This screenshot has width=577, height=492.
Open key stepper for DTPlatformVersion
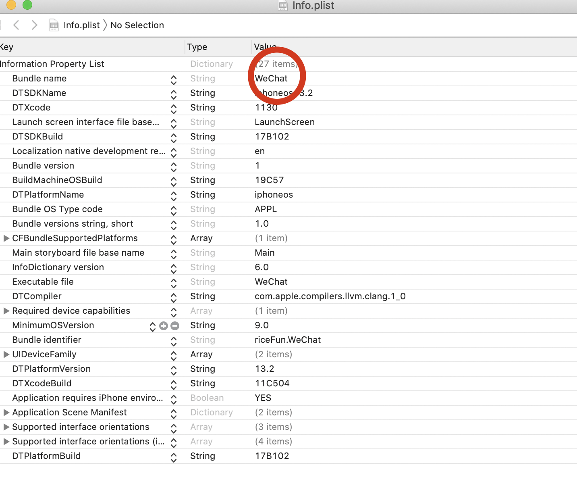pyautogui.click(x=174, y=371)
